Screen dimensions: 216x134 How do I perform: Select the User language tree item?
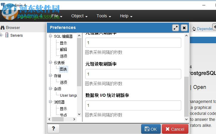click(68, 96)
